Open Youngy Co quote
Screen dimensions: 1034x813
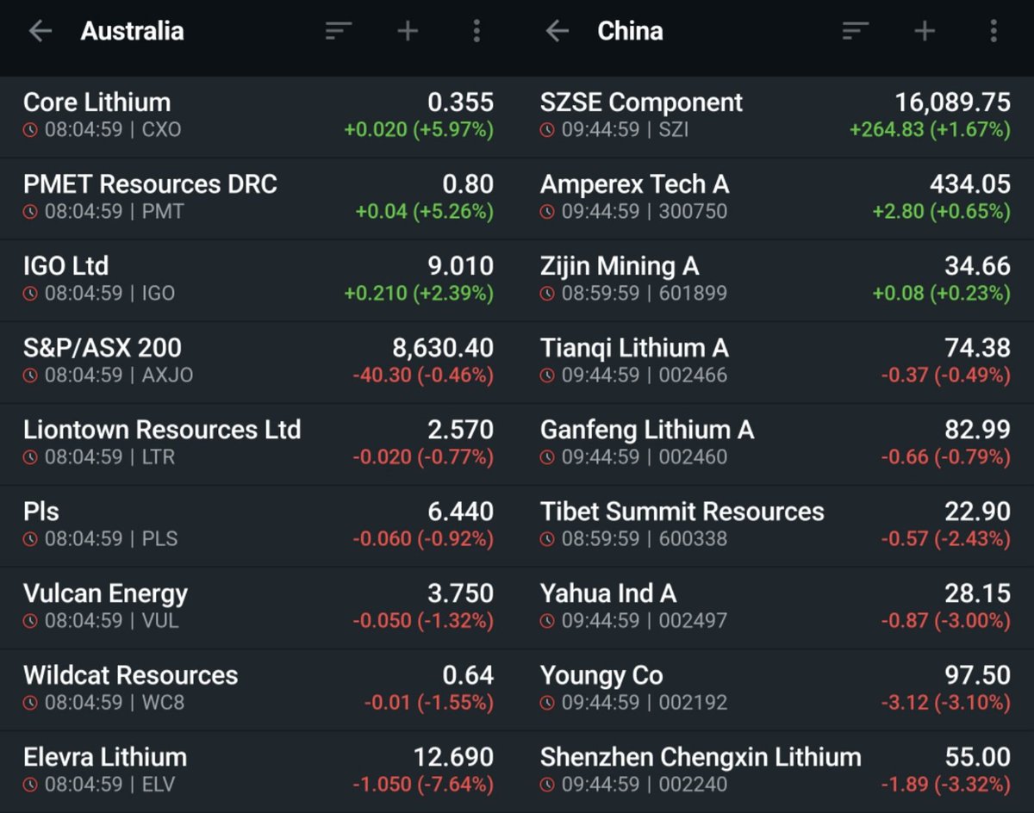(x=775, y=689)
